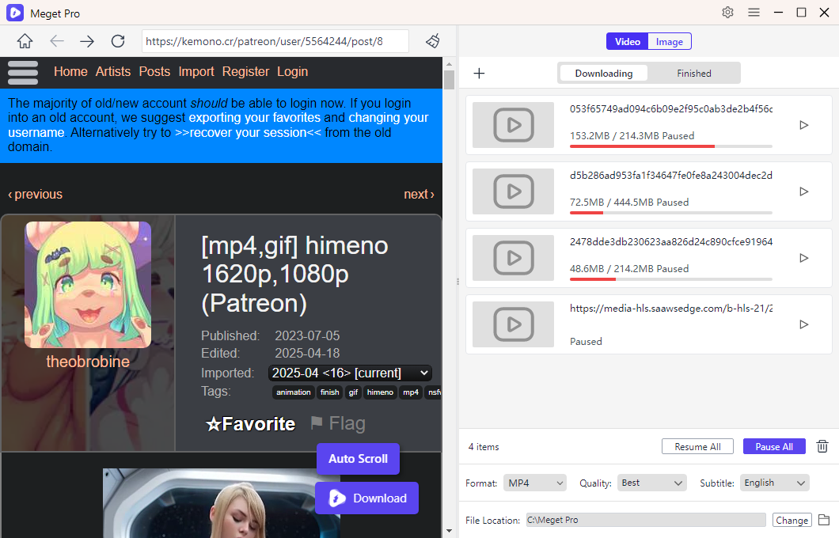Click scrollbar down arrow of web page
This screenshot has height=538, width=839.
(449, 531)
